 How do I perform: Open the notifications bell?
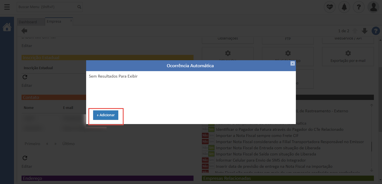point(344,7)
